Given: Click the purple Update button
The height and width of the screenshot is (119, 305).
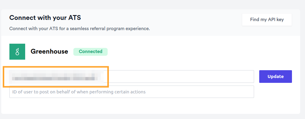Looking at the screenshot, I should point(275,77).
